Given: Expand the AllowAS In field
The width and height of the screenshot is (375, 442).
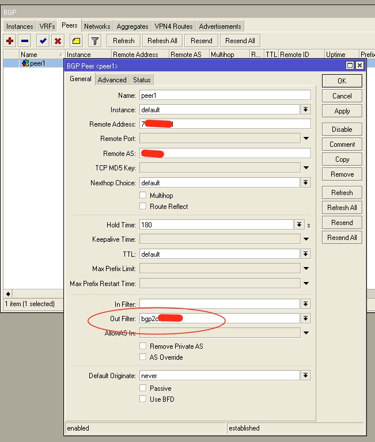Looking at the screenshot, I should [x=306, y=333].
